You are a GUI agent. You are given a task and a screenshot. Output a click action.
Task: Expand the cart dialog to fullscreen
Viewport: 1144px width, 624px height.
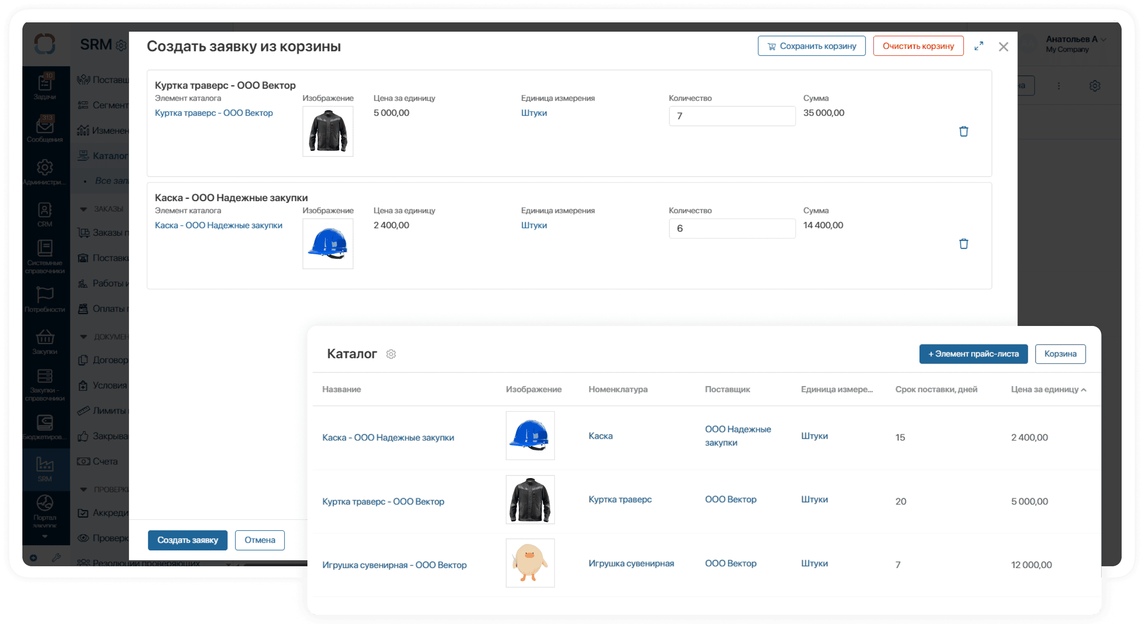[979, 46]
